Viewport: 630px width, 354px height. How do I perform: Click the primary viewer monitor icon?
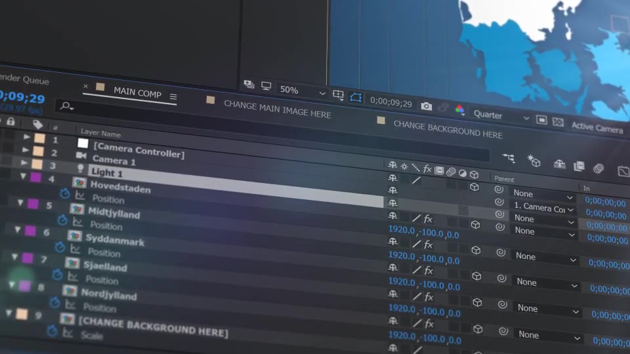pos(266,86)
